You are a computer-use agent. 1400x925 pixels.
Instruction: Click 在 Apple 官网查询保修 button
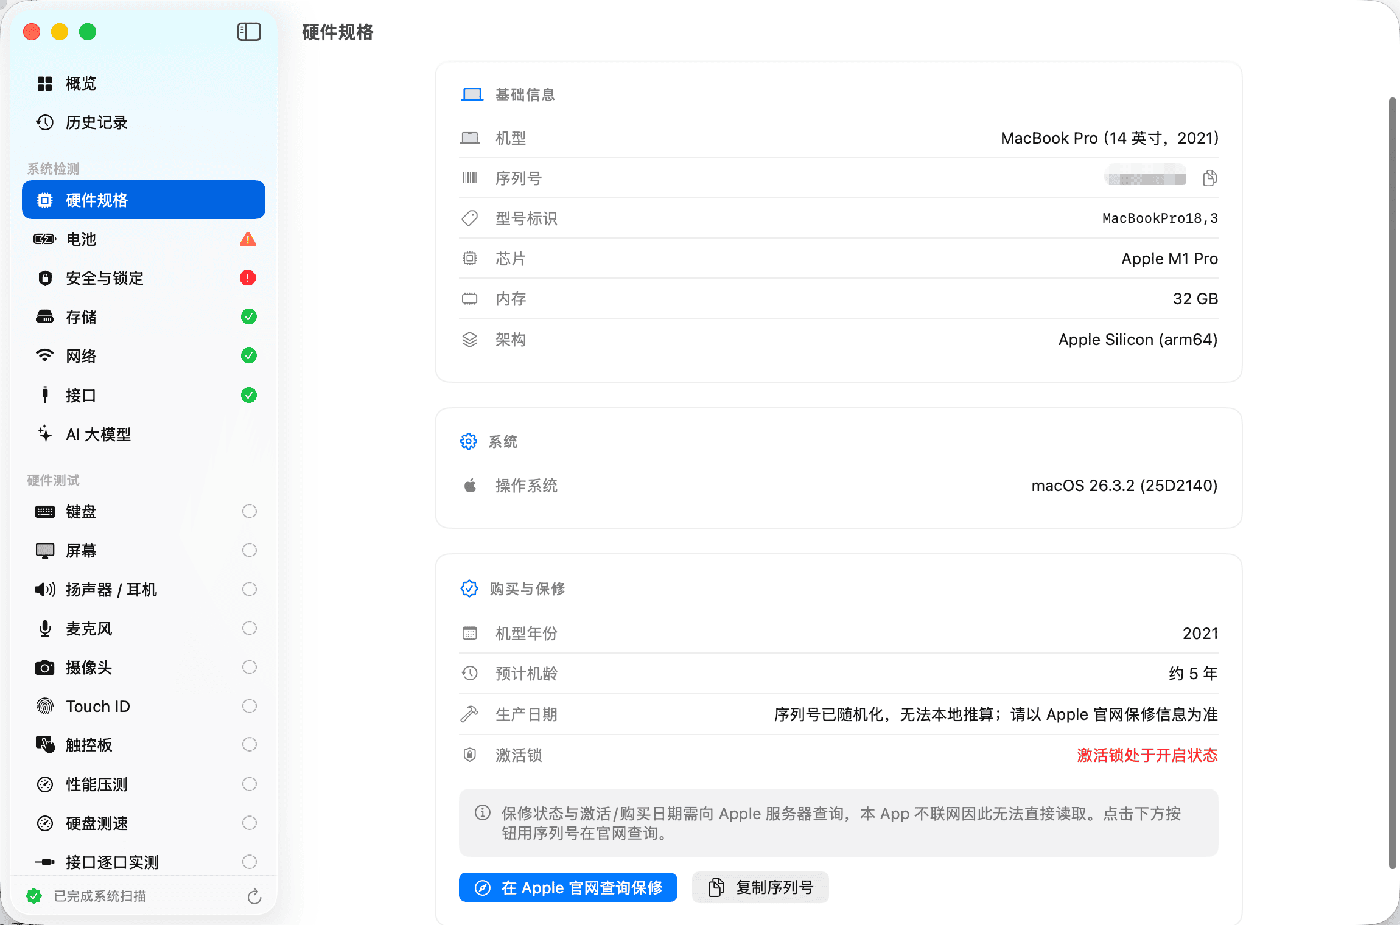[x=568, y=887]
